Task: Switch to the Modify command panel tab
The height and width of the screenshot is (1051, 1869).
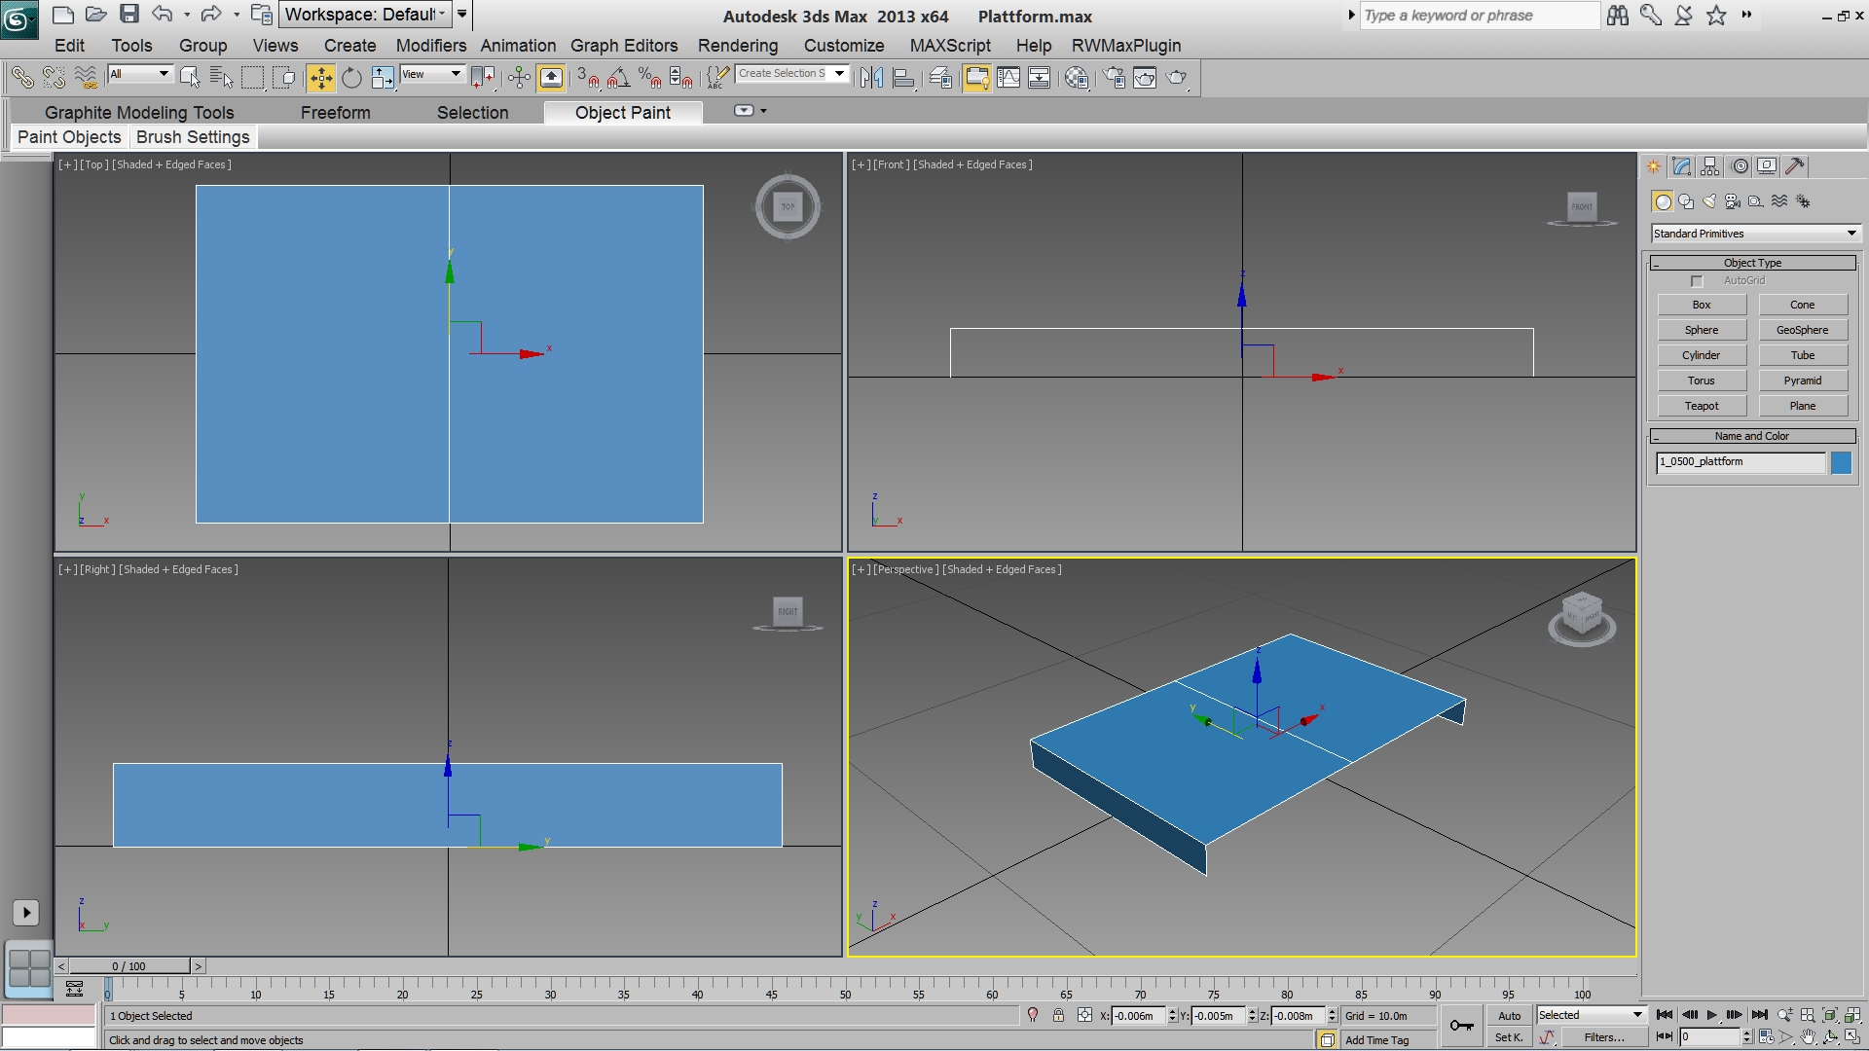Action: 1682,166
